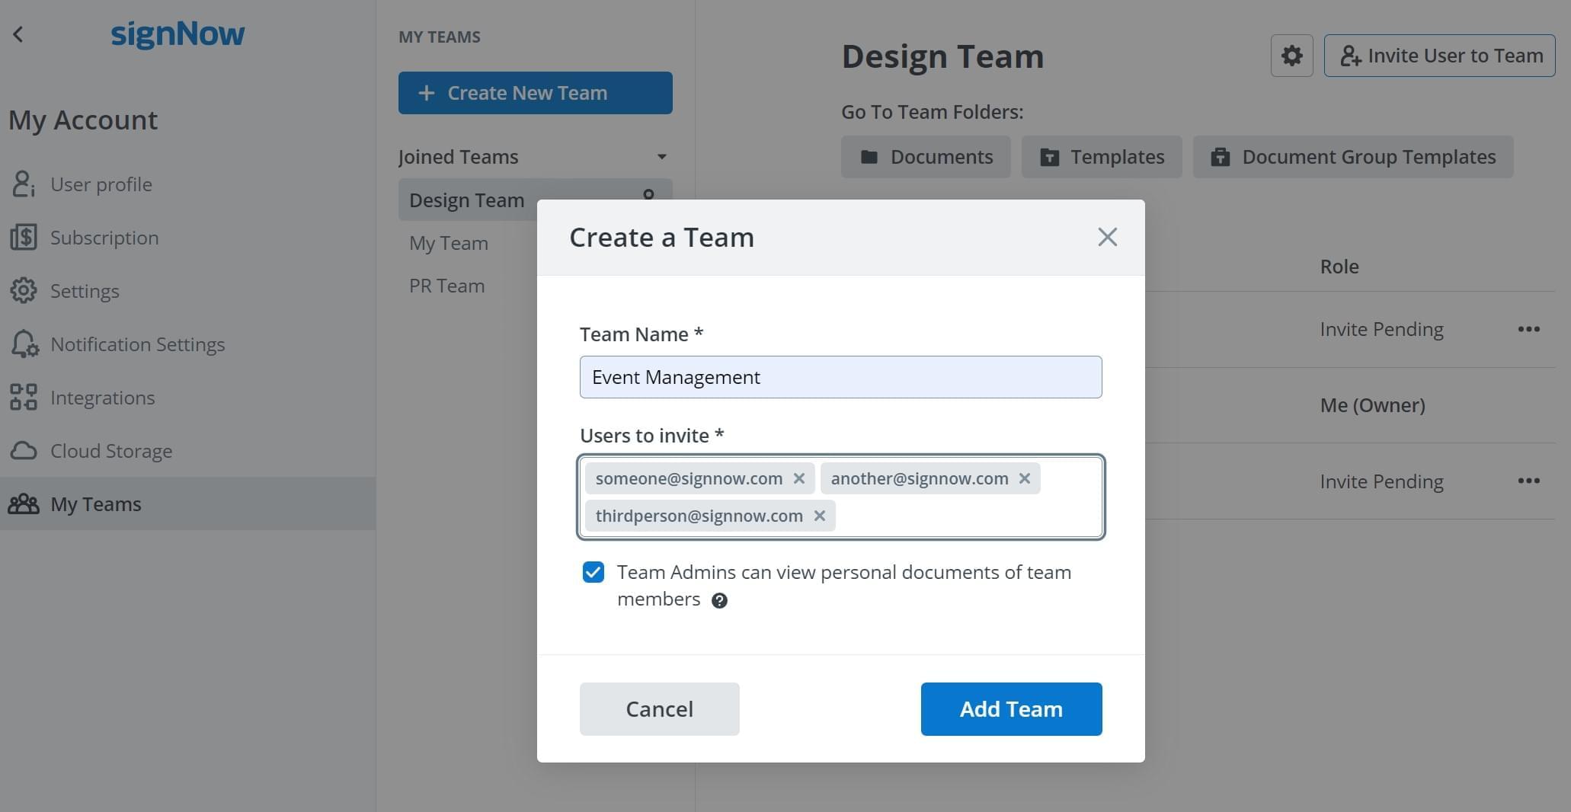Viewport: 1571px width, 812px height.
Task: Open team settings gear icon
Action: [1291, 56]
